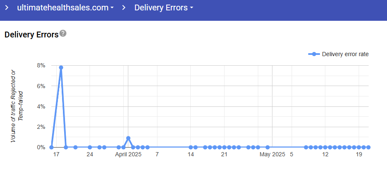Screen dimensions: 387x170
Task: Select the peak data point near 8%
Action: (61, 67)
